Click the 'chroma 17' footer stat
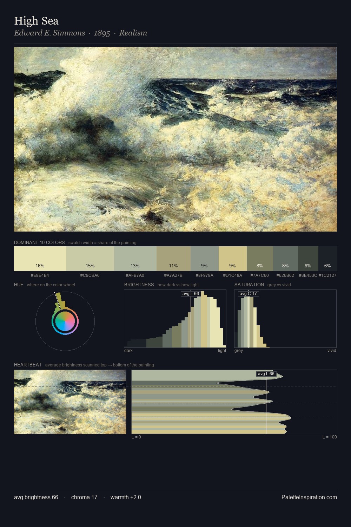 coord(84,497)
